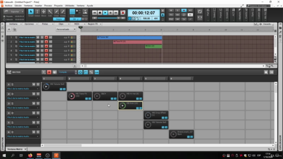The width and height of the screenshot is (283, 159).
Task: Click the Now time display 00:00:12:07
Action: click(144, 13)
